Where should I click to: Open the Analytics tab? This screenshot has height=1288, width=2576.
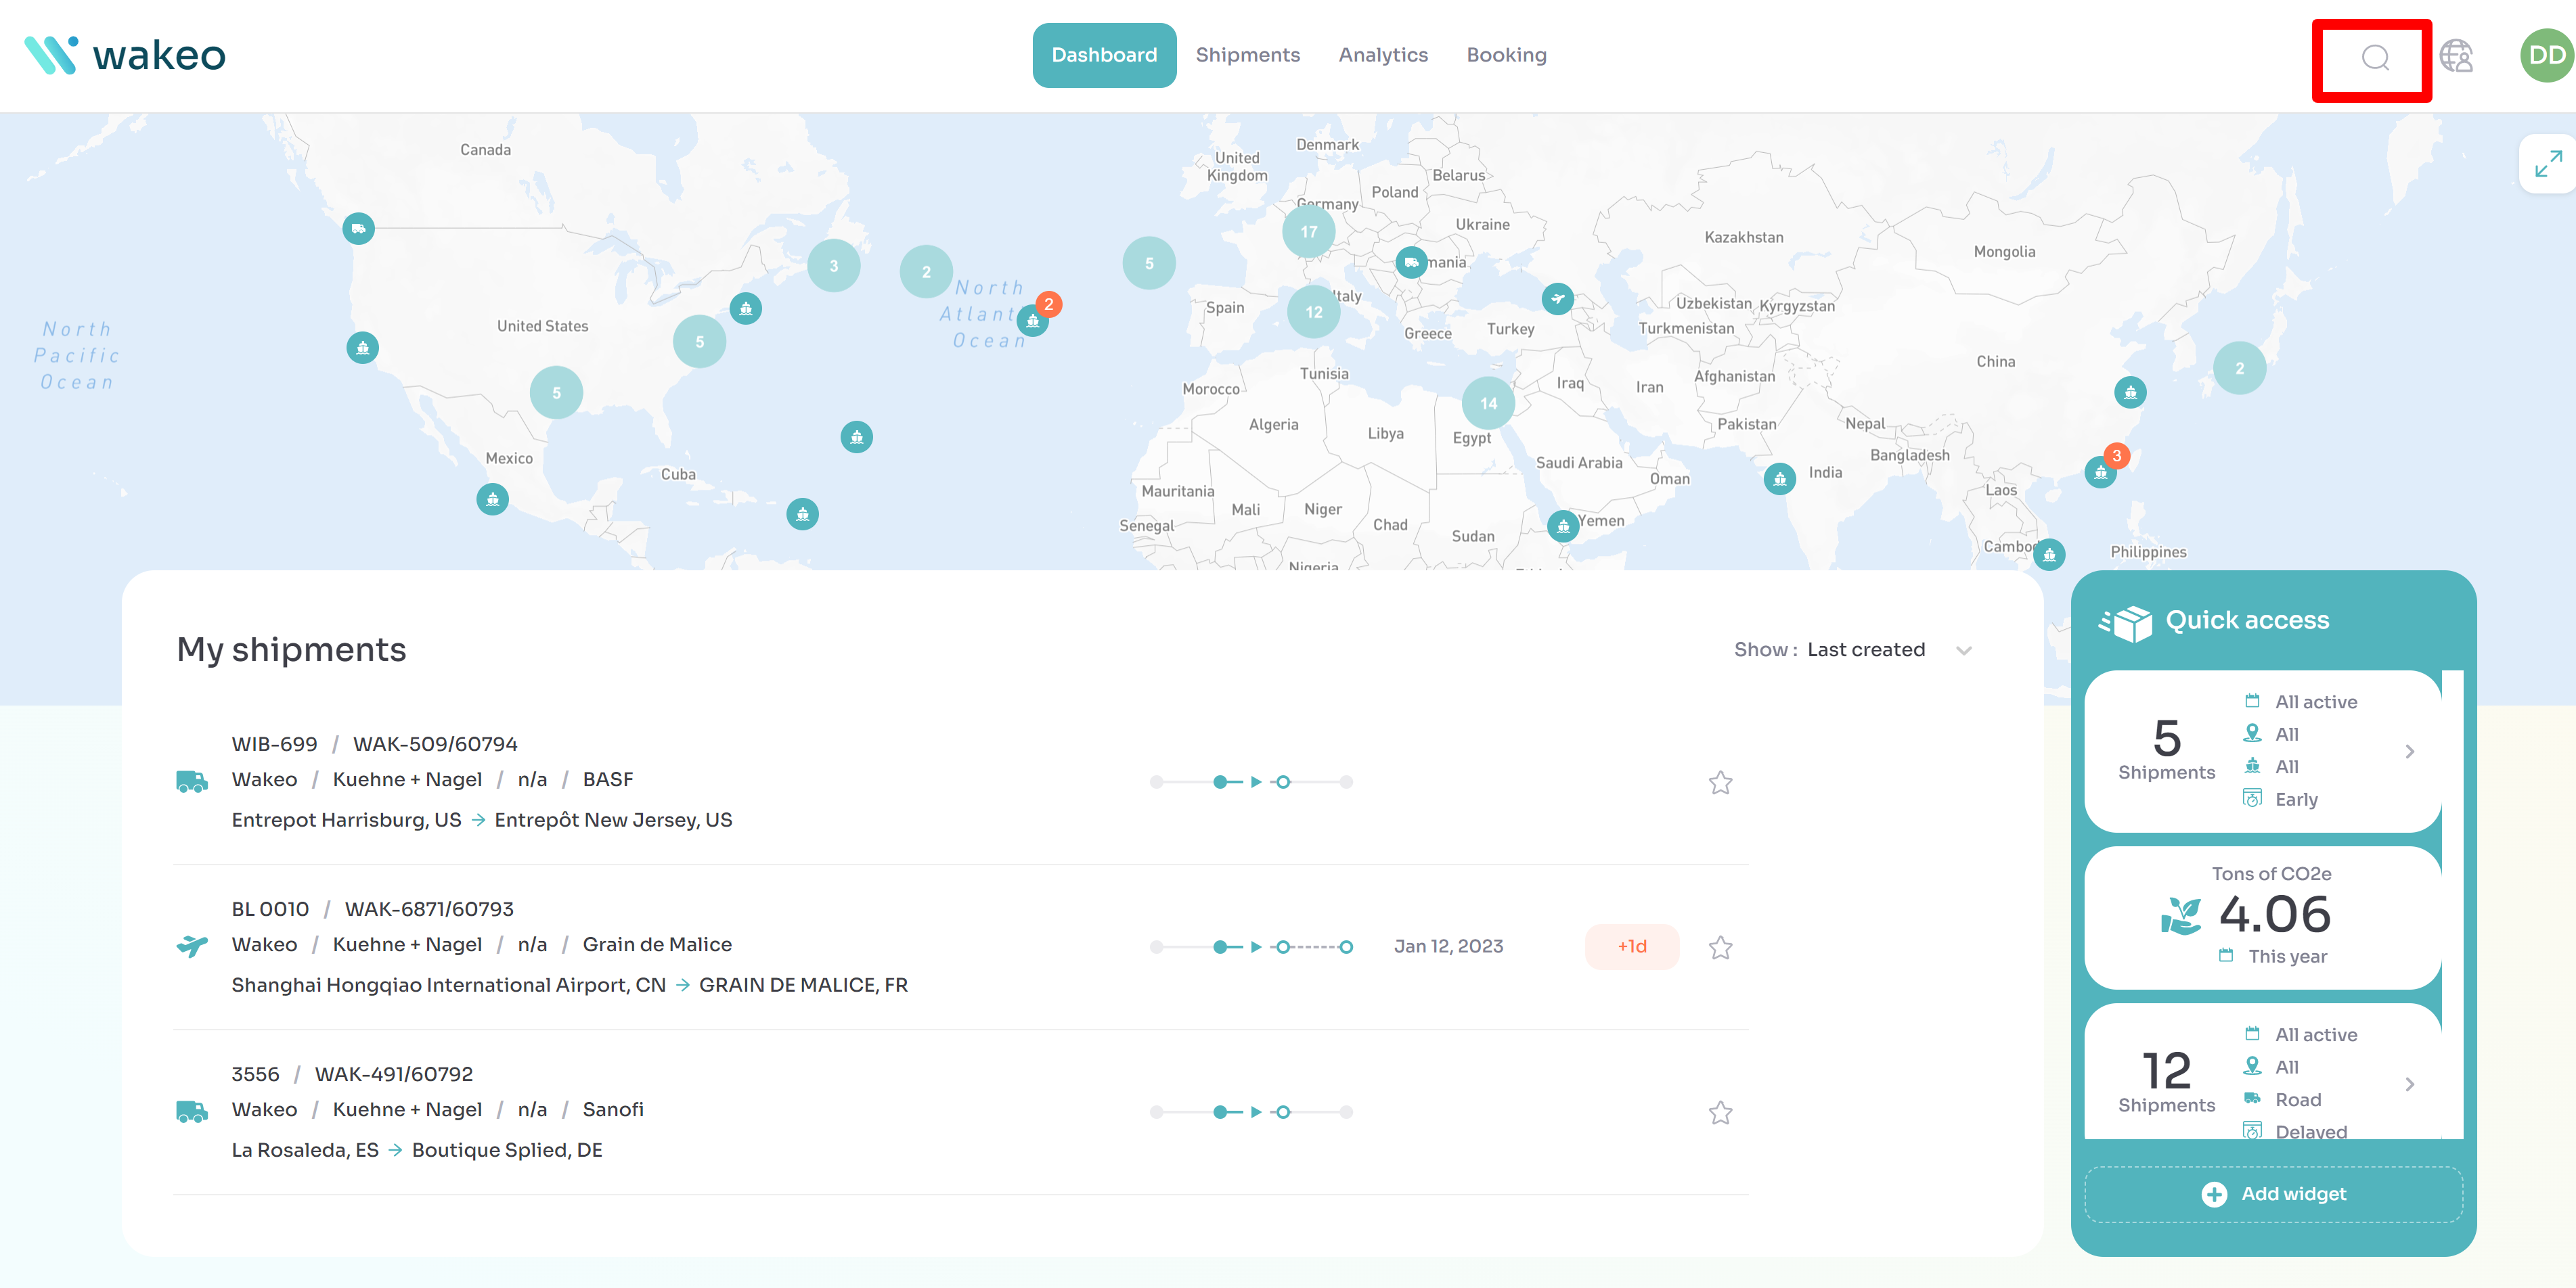coord(1383,56)
